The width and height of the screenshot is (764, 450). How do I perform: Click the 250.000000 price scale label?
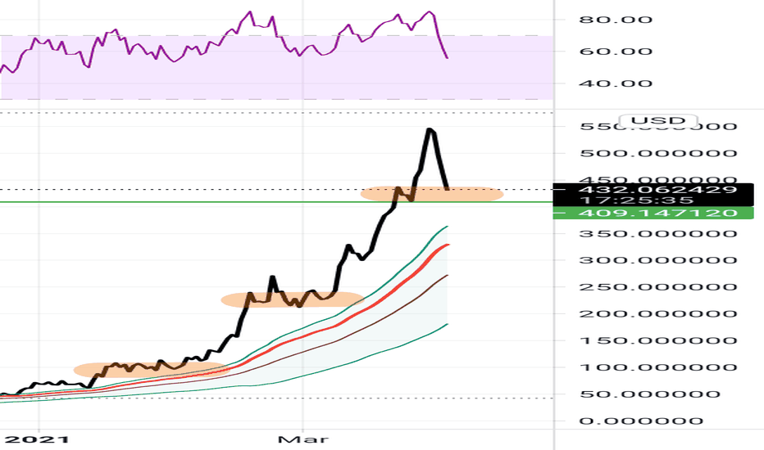657,286
